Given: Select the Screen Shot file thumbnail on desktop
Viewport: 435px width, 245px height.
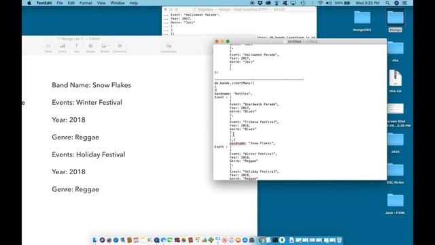Looking at the screenshot, I should coord(396,109).
